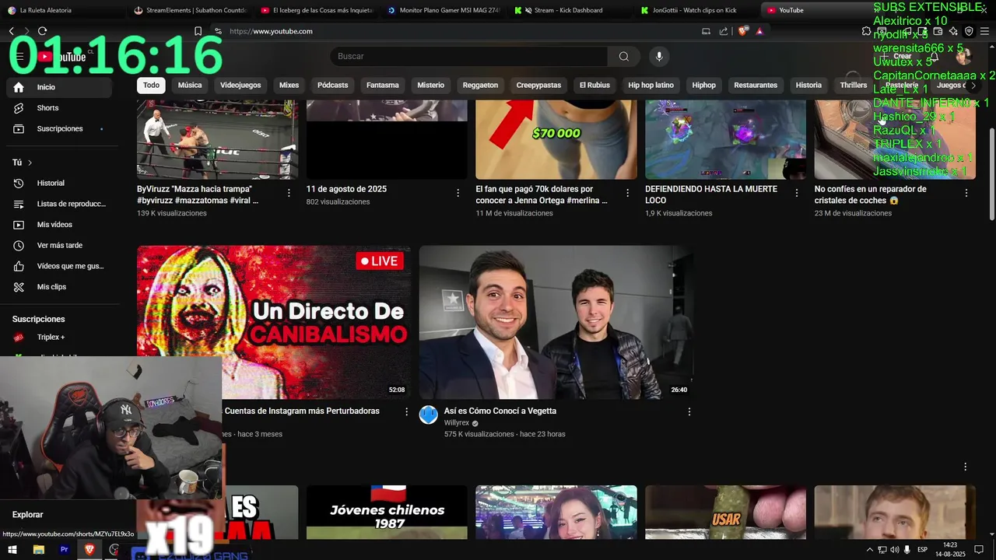Viewport: 996px width, 560px height.
Task: Open more options for cristales de coches short
Action: click(966, 193)
